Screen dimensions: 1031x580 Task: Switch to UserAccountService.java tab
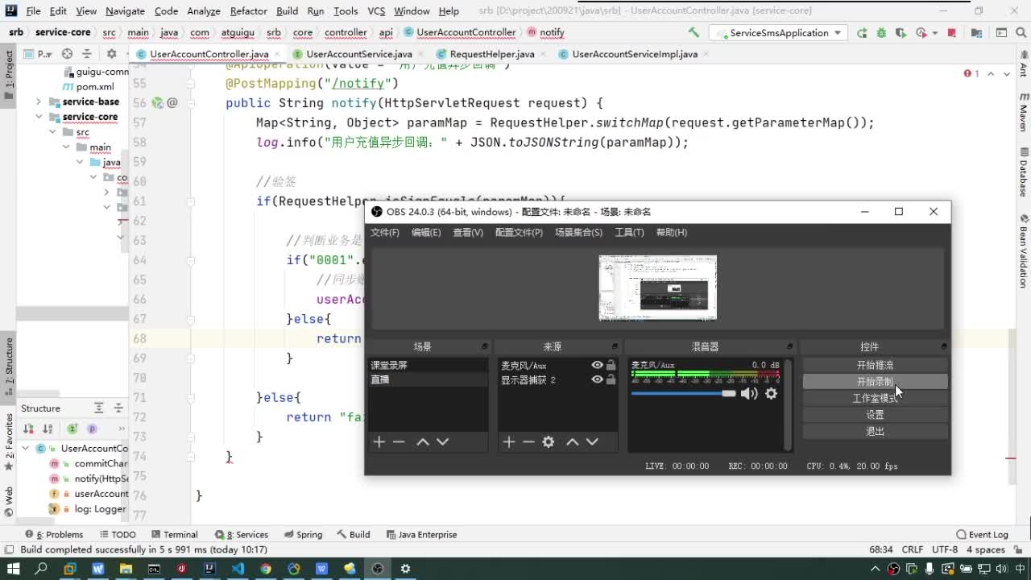pos(359,54)
